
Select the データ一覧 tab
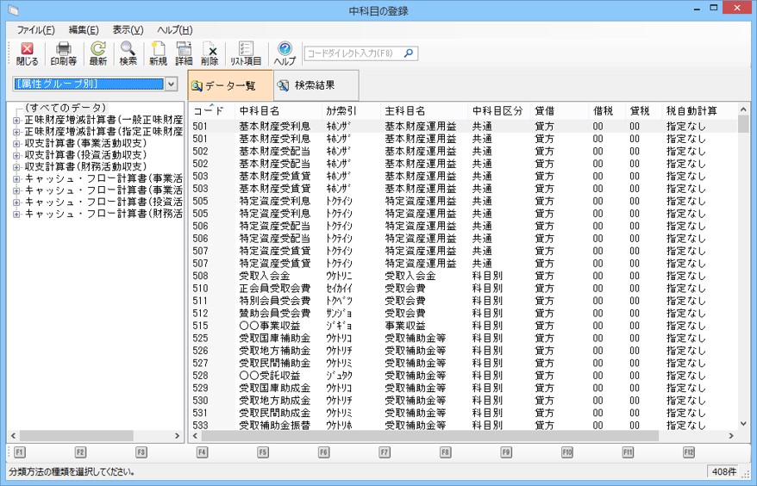(x=230, y=85)
